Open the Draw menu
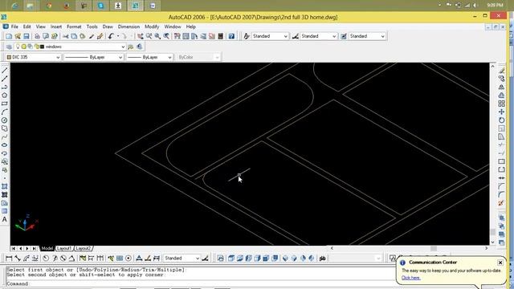The width and height of the screenshot is (514, 289). pyautogui.click(x=108, y=26)
